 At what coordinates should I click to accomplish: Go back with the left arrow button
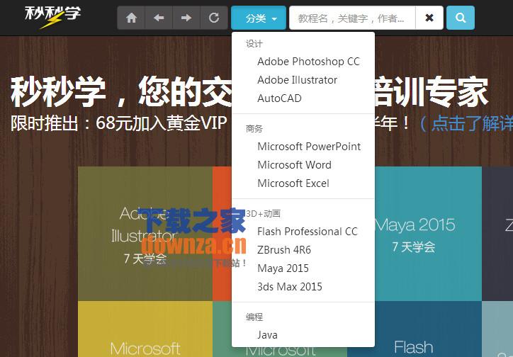(159, 18)
